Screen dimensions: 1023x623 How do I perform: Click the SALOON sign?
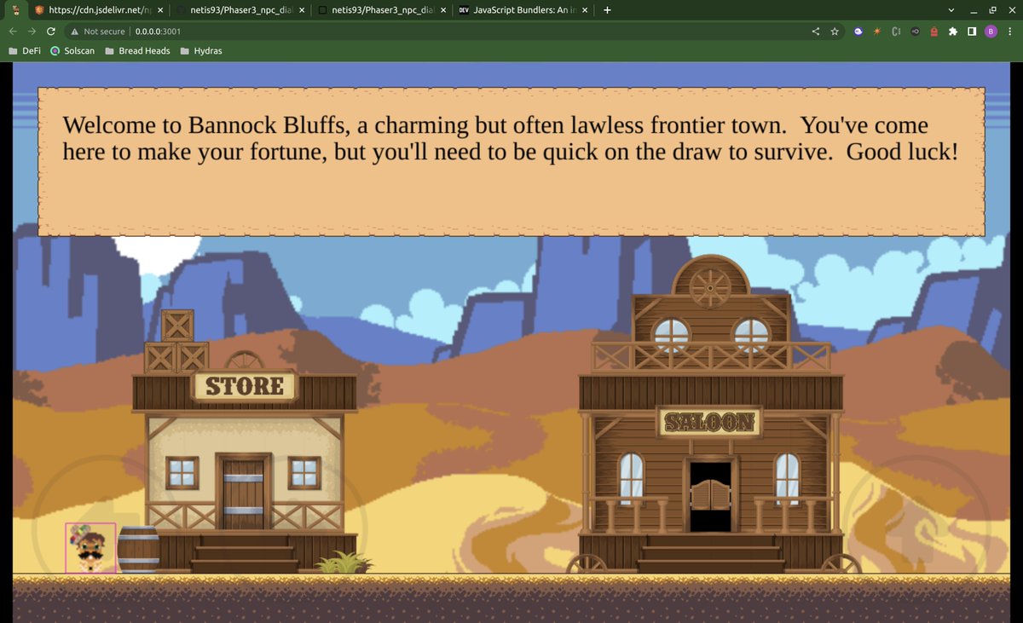pyautogui.click(x=709, y=422)
